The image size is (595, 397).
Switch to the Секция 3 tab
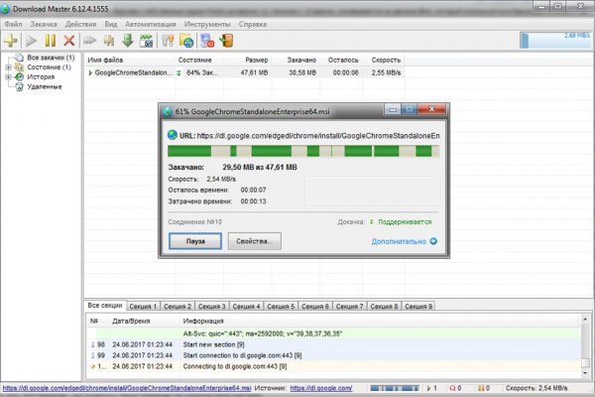(x=212, y=307)
